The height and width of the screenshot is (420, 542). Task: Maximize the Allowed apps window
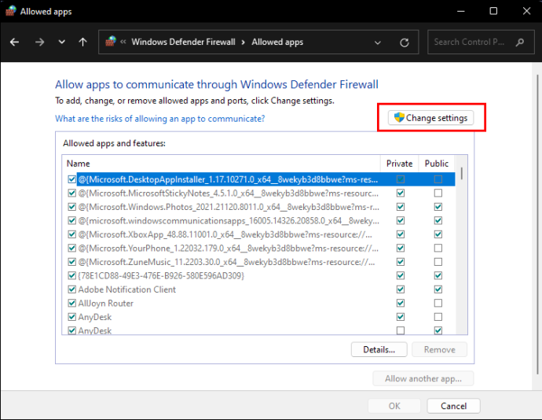tap(493, 11)
